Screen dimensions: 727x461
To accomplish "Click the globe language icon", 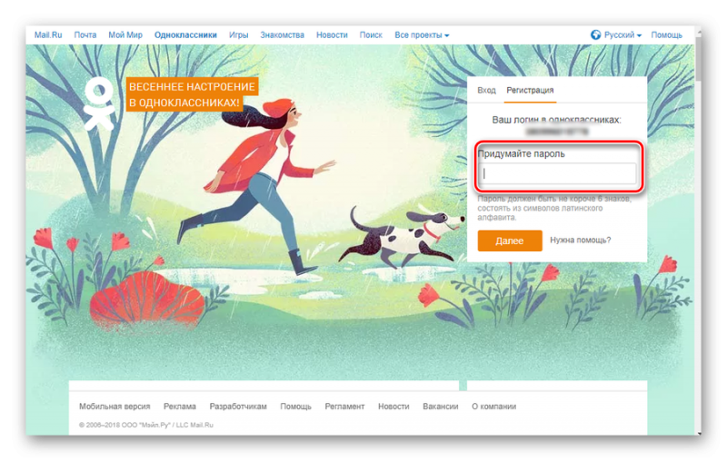I will pos(596,34).
